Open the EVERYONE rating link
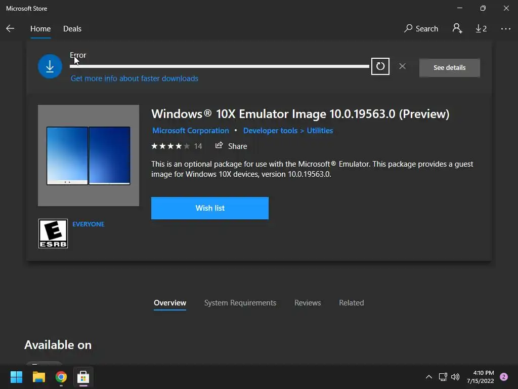The image size is (518, 389). pyautogui.click(x=88, y=224)
